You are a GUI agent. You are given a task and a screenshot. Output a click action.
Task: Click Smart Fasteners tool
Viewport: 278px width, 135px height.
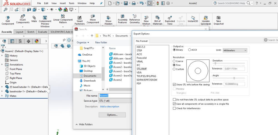[x=80, y=21]
